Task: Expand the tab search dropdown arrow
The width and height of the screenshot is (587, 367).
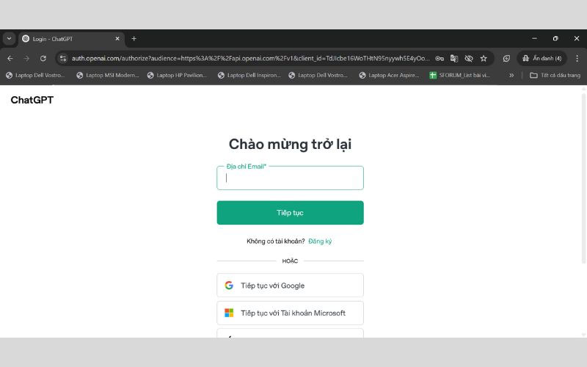Action: point(9,39)
